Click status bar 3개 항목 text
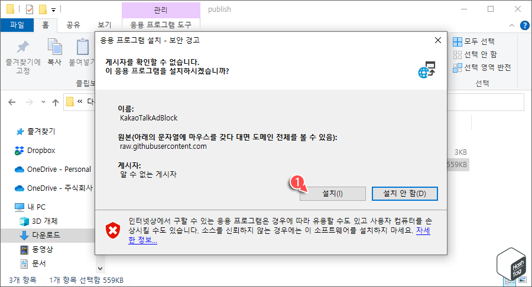This screenshot has width=532, height=287. tap(22, 281)
